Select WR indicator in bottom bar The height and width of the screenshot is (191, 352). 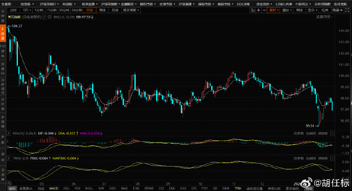pos(101,188)
